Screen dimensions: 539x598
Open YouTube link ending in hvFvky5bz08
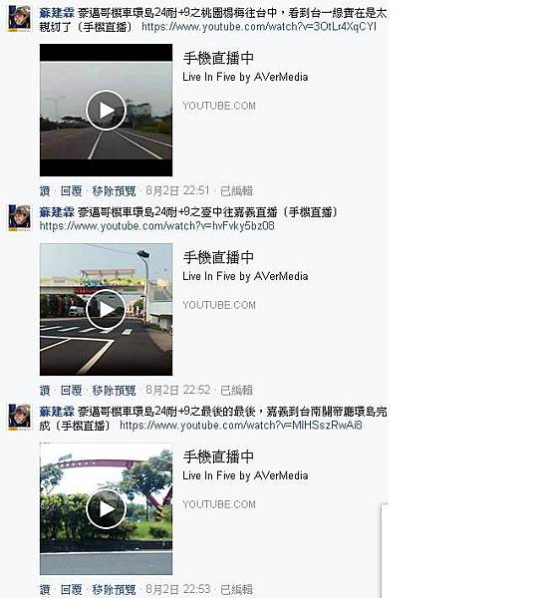click(x=156, y=226)
